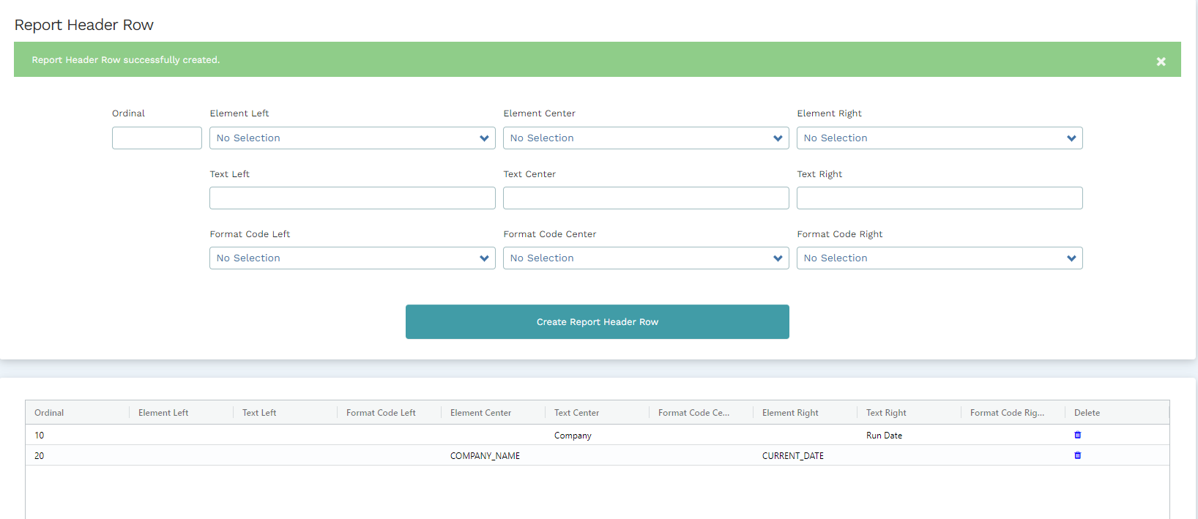Sort by the Element Center column header
The height and width of the screenshot is (519, 1198).
pyautogui.click(x=480, y=413)
